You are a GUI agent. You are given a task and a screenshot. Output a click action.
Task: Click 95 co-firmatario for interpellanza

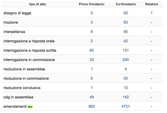coord(126,32)
